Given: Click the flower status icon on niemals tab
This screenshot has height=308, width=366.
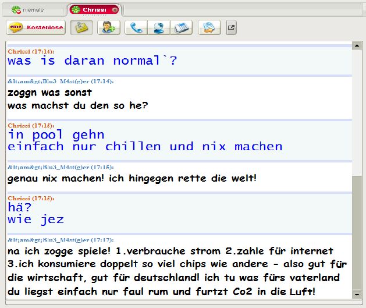Looking at the screenshot, I should (x=16, y=10).
